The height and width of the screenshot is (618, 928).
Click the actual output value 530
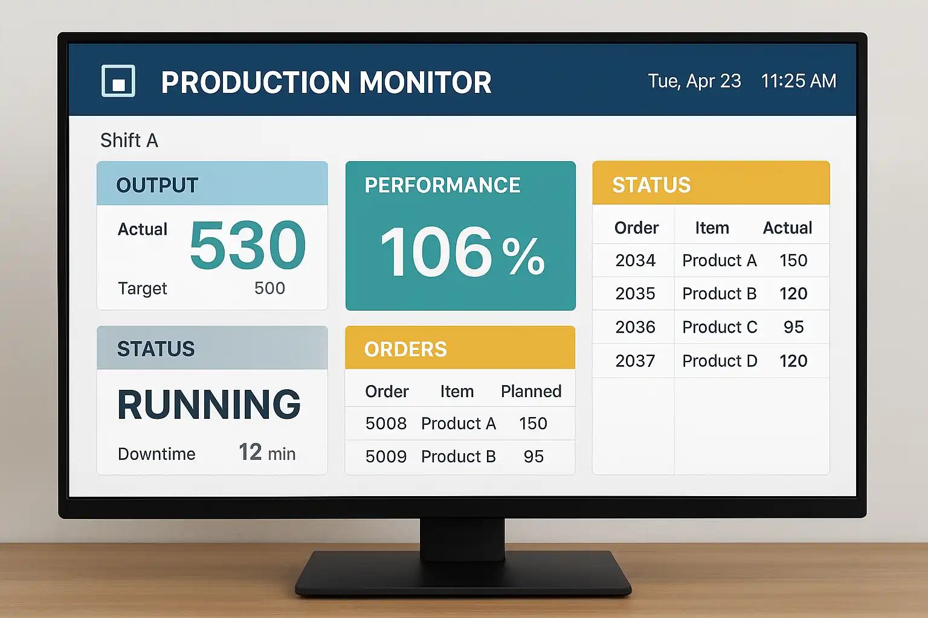248,245
